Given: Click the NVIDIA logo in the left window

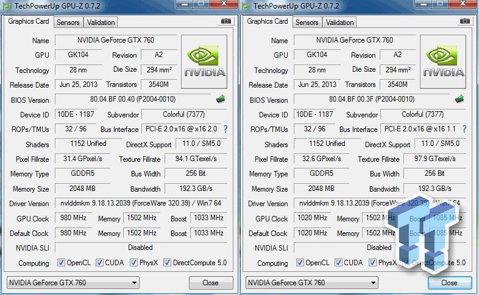Looking at the screenshot, I should (204, 61).
